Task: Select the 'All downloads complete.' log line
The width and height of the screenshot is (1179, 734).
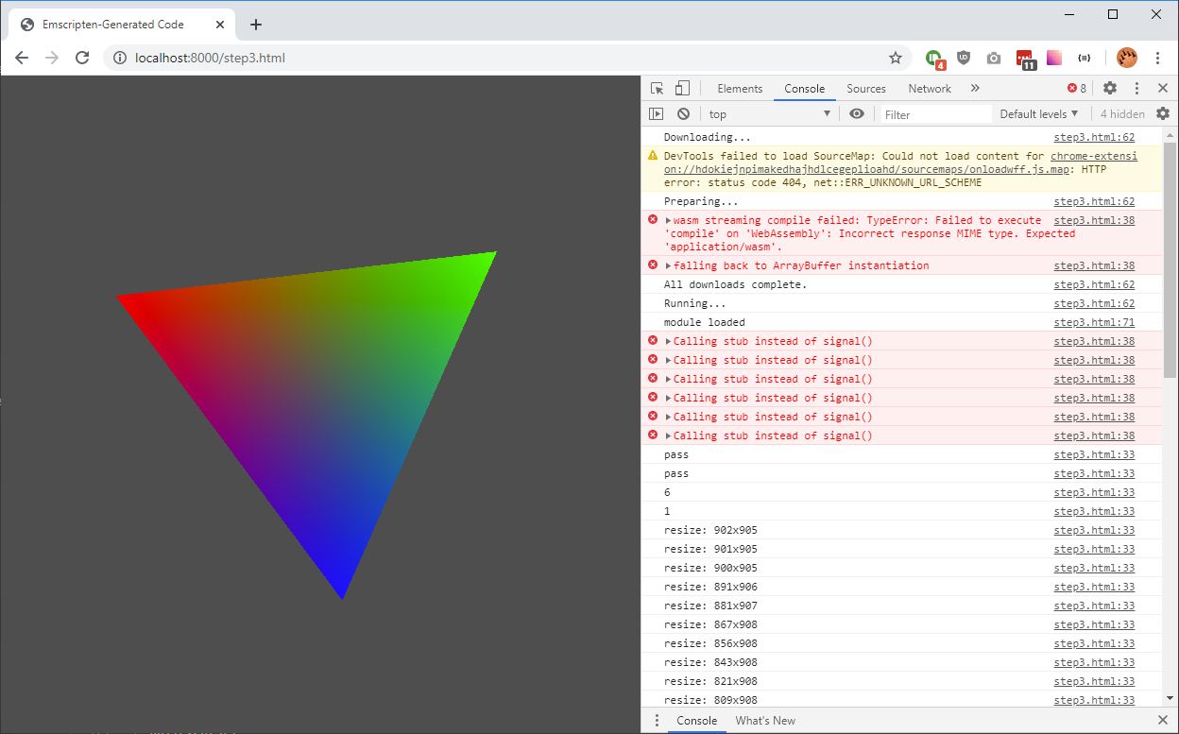Action: (x=901, y=284)
